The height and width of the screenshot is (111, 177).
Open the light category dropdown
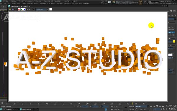pos(172,19)
